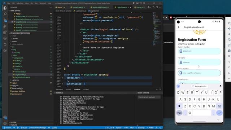Tap the keyboard backspace key

tap(219, 106)
